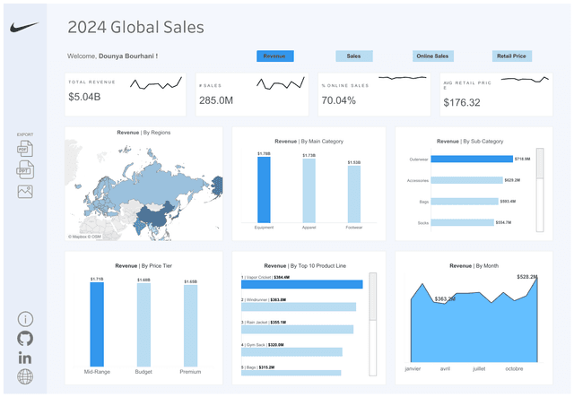The height and width of the screenshot is (397, 574).
Task: Click the Nike swoosh logo
Action: click(x=24, y=27)
